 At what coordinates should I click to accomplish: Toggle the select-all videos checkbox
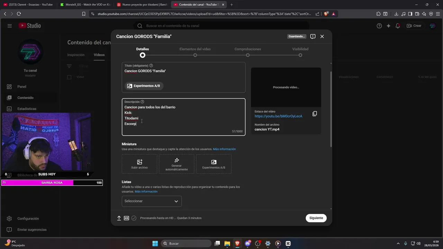click(69, 77)
